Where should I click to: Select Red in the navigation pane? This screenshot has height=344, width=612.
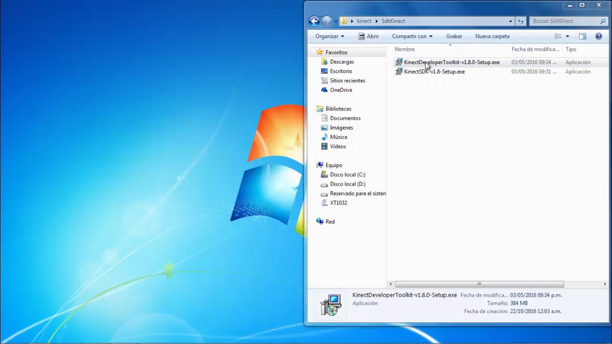tap(330, 222)
